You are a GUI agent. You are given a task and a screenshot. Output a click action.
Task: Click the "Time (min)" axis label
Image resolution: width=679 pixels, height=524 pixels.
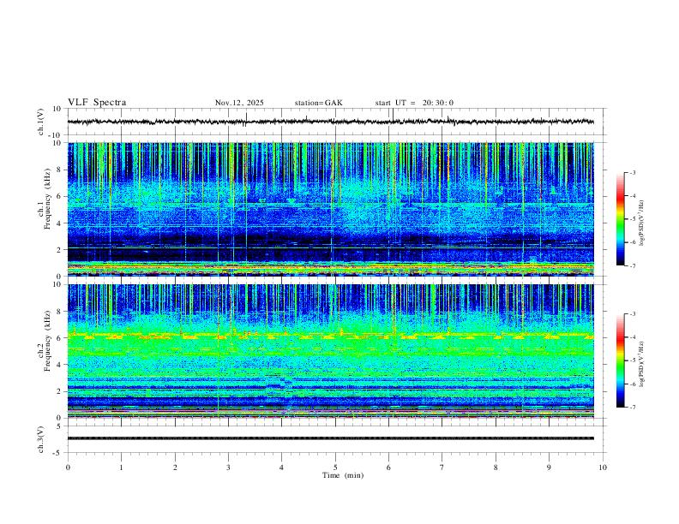coord(343,475)
